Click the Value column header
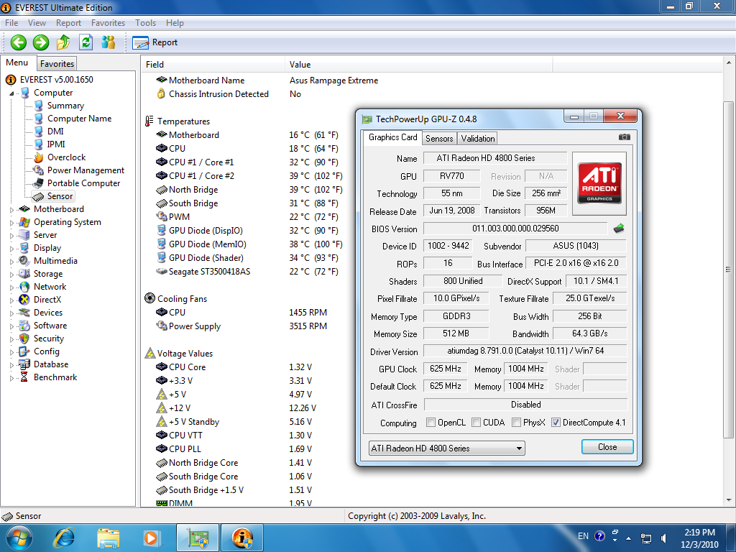This screenshot has height=552, width=736. 419,64
